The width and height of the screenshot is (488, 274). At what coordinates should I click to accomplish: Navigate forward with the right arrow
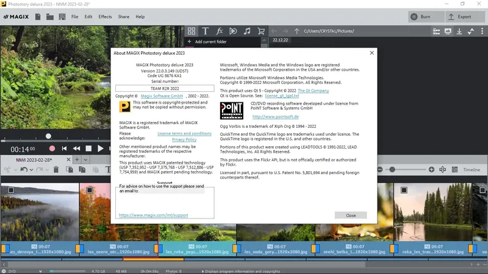point(285,31)
